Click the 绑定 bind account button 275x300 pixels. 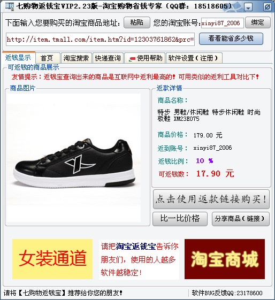click(x=258, y=22)
